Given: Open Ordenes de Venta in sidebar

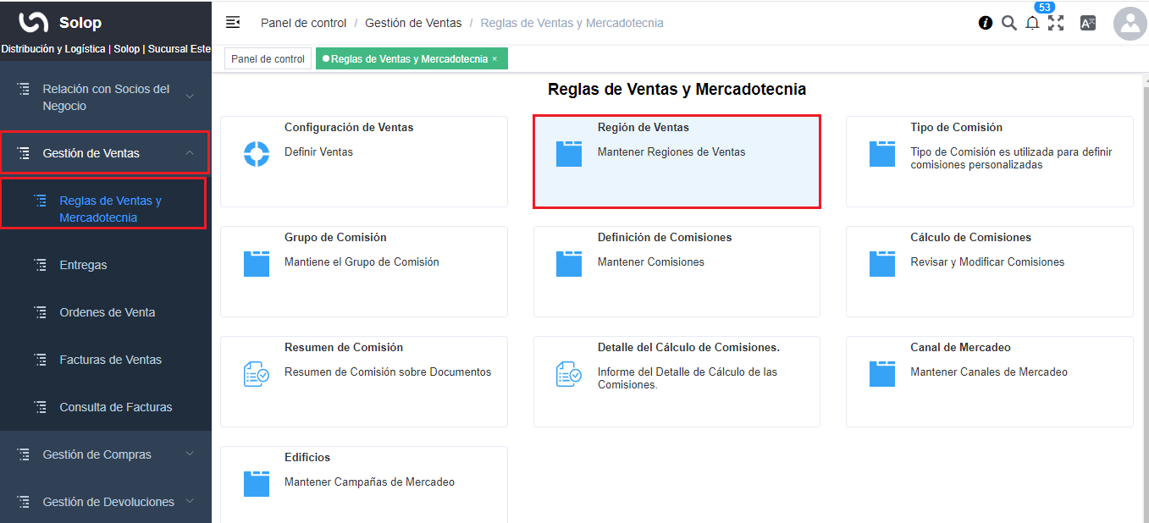Looking at the screenshot, I should (107, 312).
